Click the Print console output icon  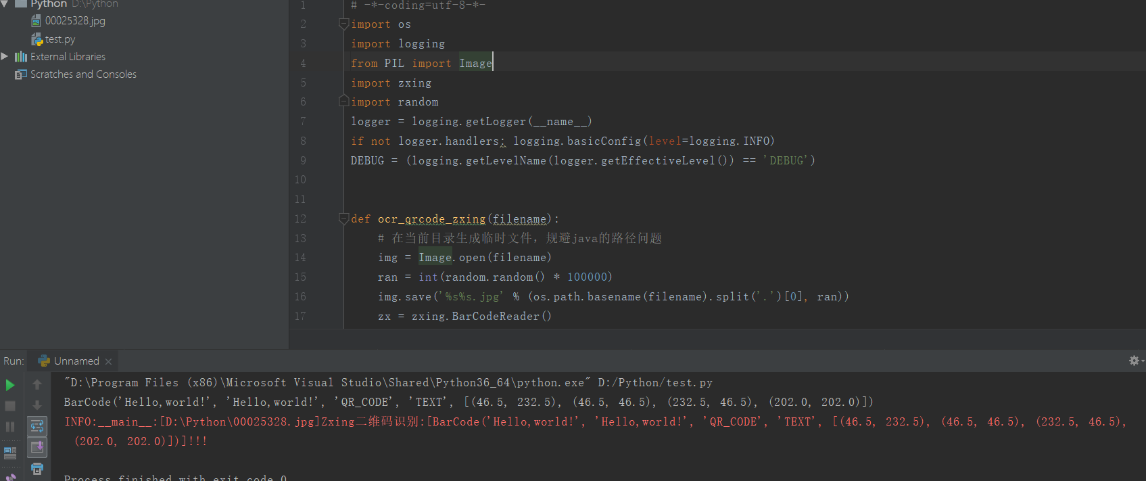37,468
